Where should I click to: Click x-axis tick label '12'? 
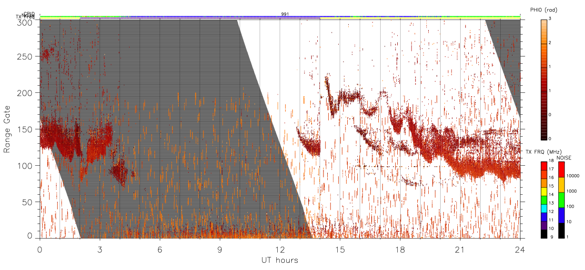point(280,249)
